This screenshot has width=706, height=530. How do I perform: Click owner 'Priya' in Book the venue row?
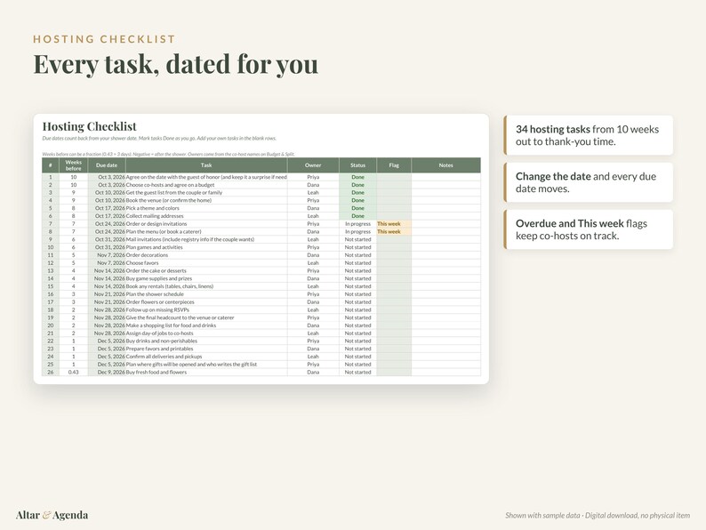click(313, 200)
